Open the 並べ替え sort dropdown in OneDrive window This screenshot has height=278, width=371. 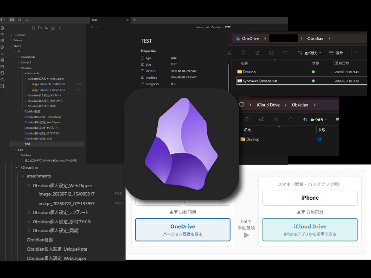coord(309,53)
